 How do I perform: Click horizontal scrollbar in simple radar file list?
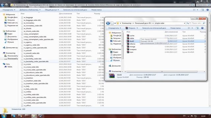[162, 71]
